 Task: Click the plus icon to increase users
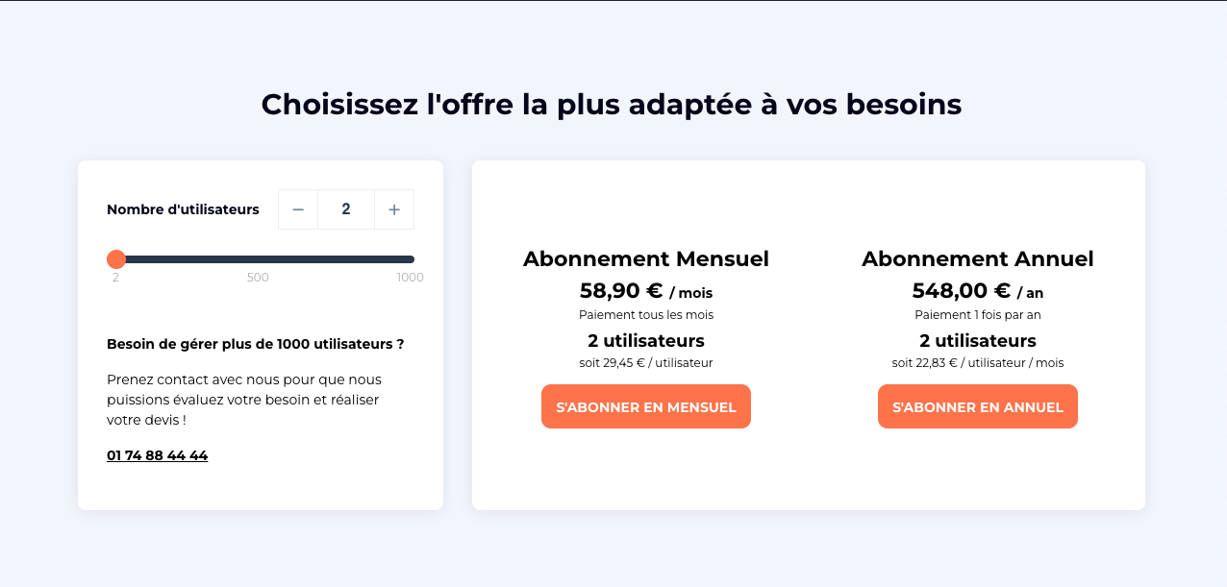(x=394, y=209)
